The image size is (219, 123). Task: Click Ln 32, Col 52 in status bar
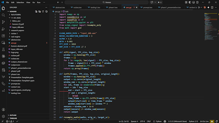124,121
